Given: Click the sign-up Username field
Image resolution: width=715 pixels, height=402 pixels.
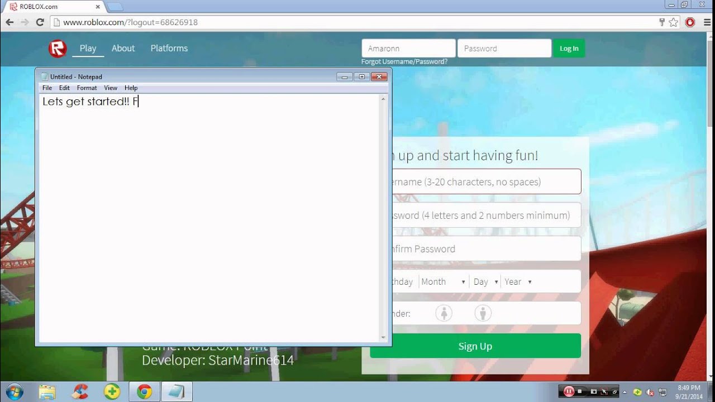Looking at the screenshot, I should click(x=486, y=181).
